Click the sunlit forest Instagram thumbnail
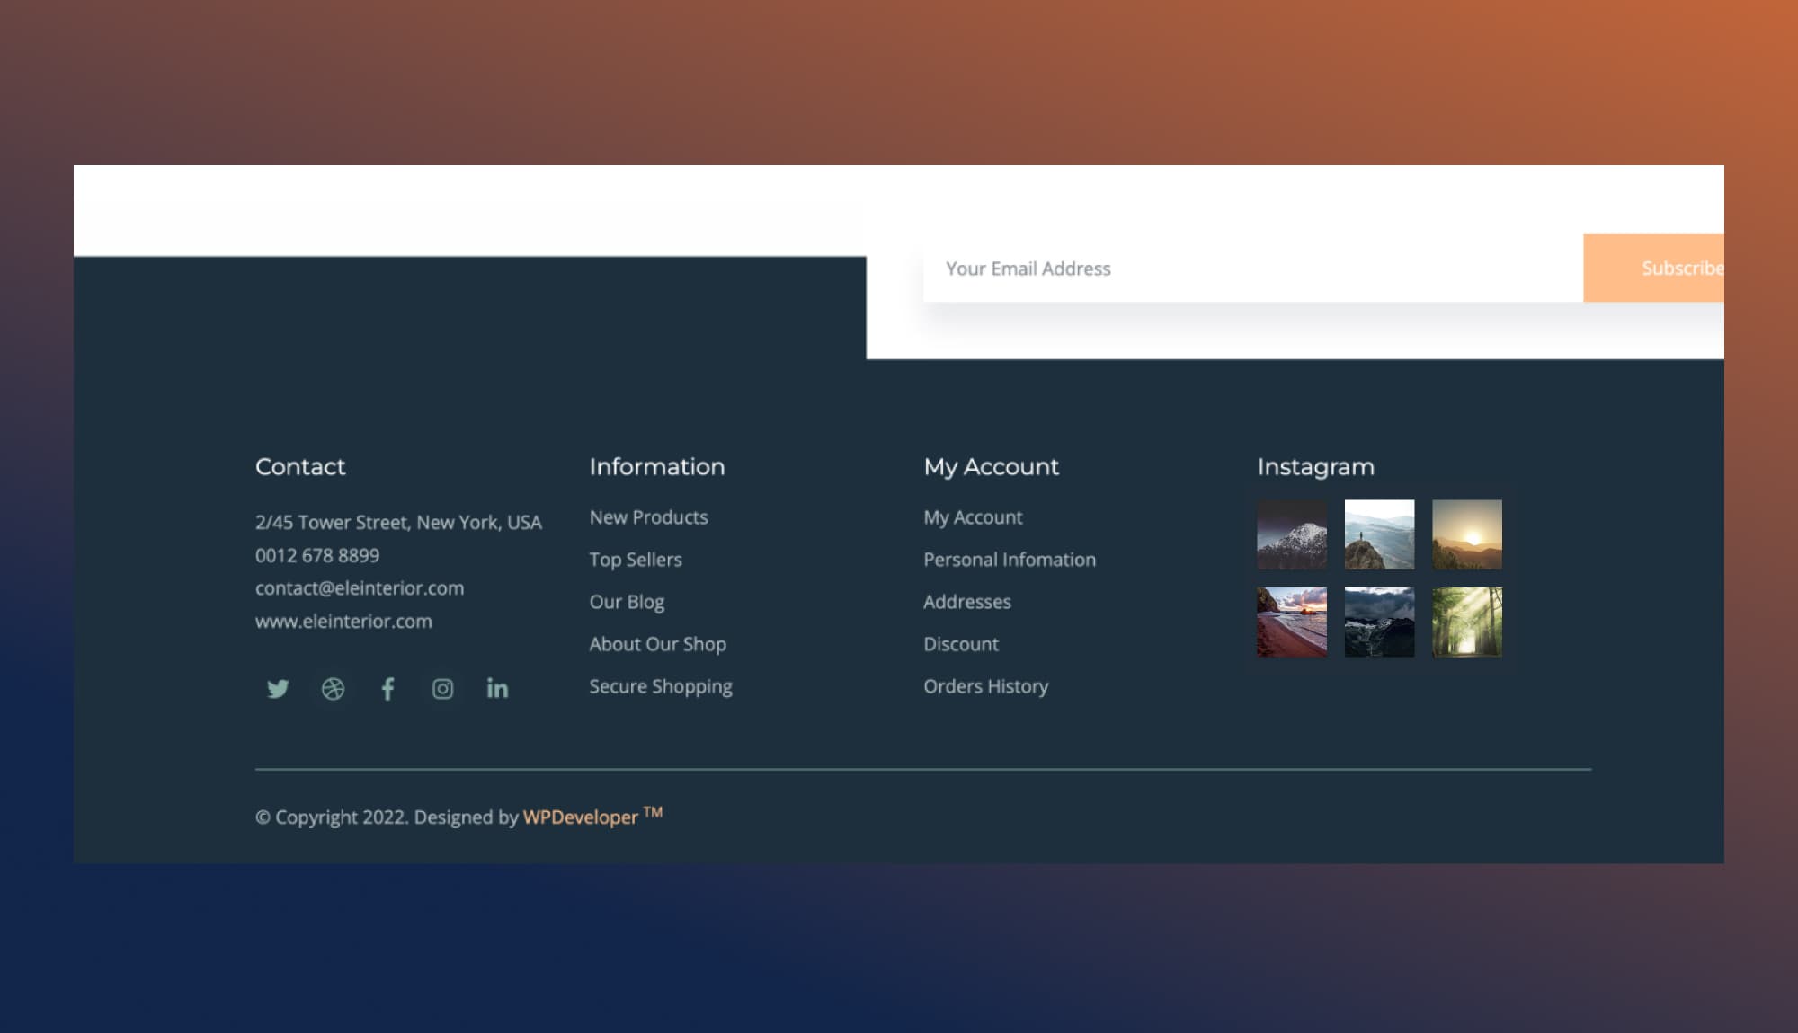 pyautogui.click(x=1466, y=622)
